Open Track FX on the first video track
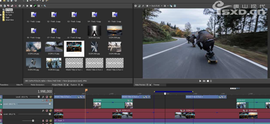The width and height of the screenshot is (270, 124). 43,97
